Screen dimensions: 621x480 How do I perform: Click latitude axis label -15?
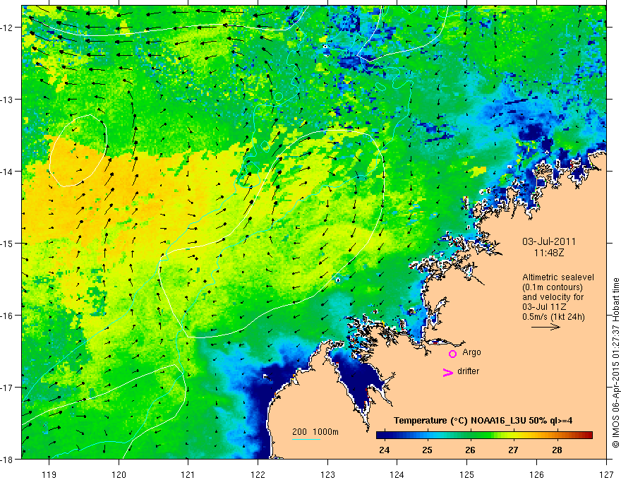tap(7, 244)
